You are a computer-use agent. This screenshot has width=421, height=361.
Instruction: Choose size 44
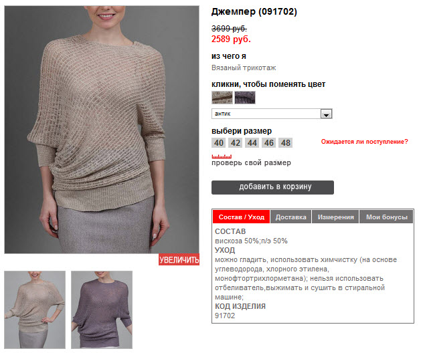[252, 143]
